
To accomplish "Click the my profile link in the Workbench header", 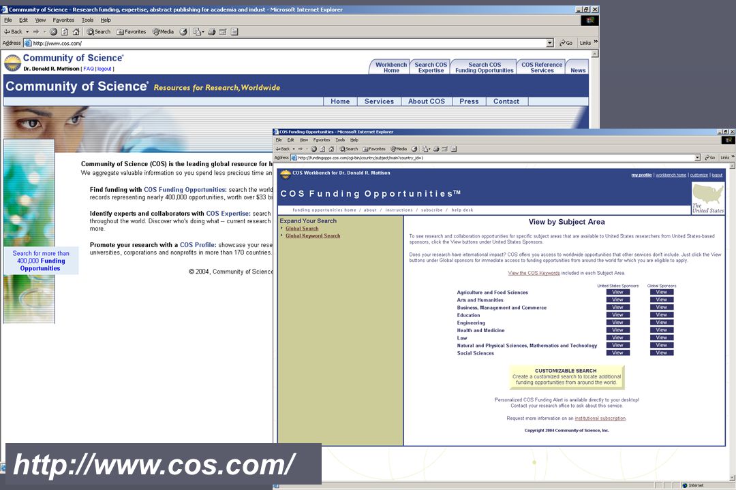I will [641, 175].
